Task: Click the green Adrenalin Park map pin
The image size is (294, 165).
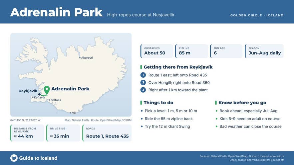Action: (x=47, y=90)
